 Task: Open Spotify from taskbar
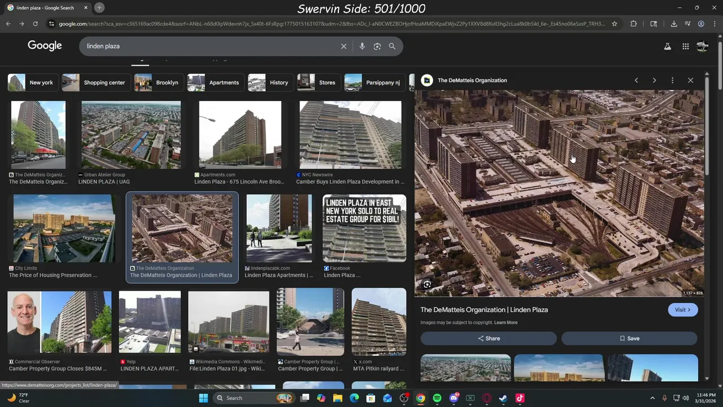[437, 398]
